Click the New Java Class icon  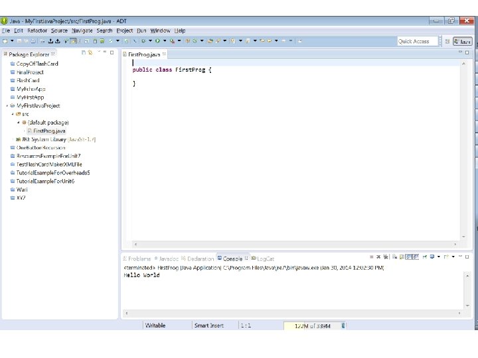pyautogui.click(x=195, y=41)
